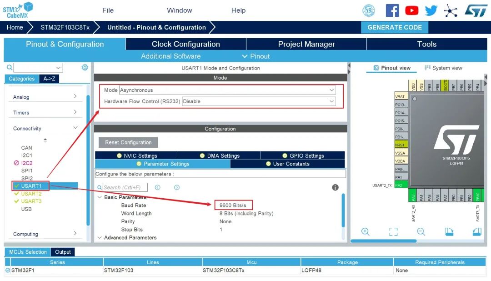Click the ST logo at top right
Screen dimensions: 491x281
click(x=476, y=10)
